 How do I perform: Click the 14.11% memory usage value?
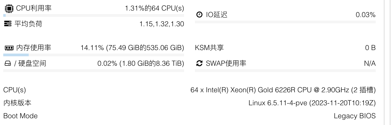click(x=132, y=48)
